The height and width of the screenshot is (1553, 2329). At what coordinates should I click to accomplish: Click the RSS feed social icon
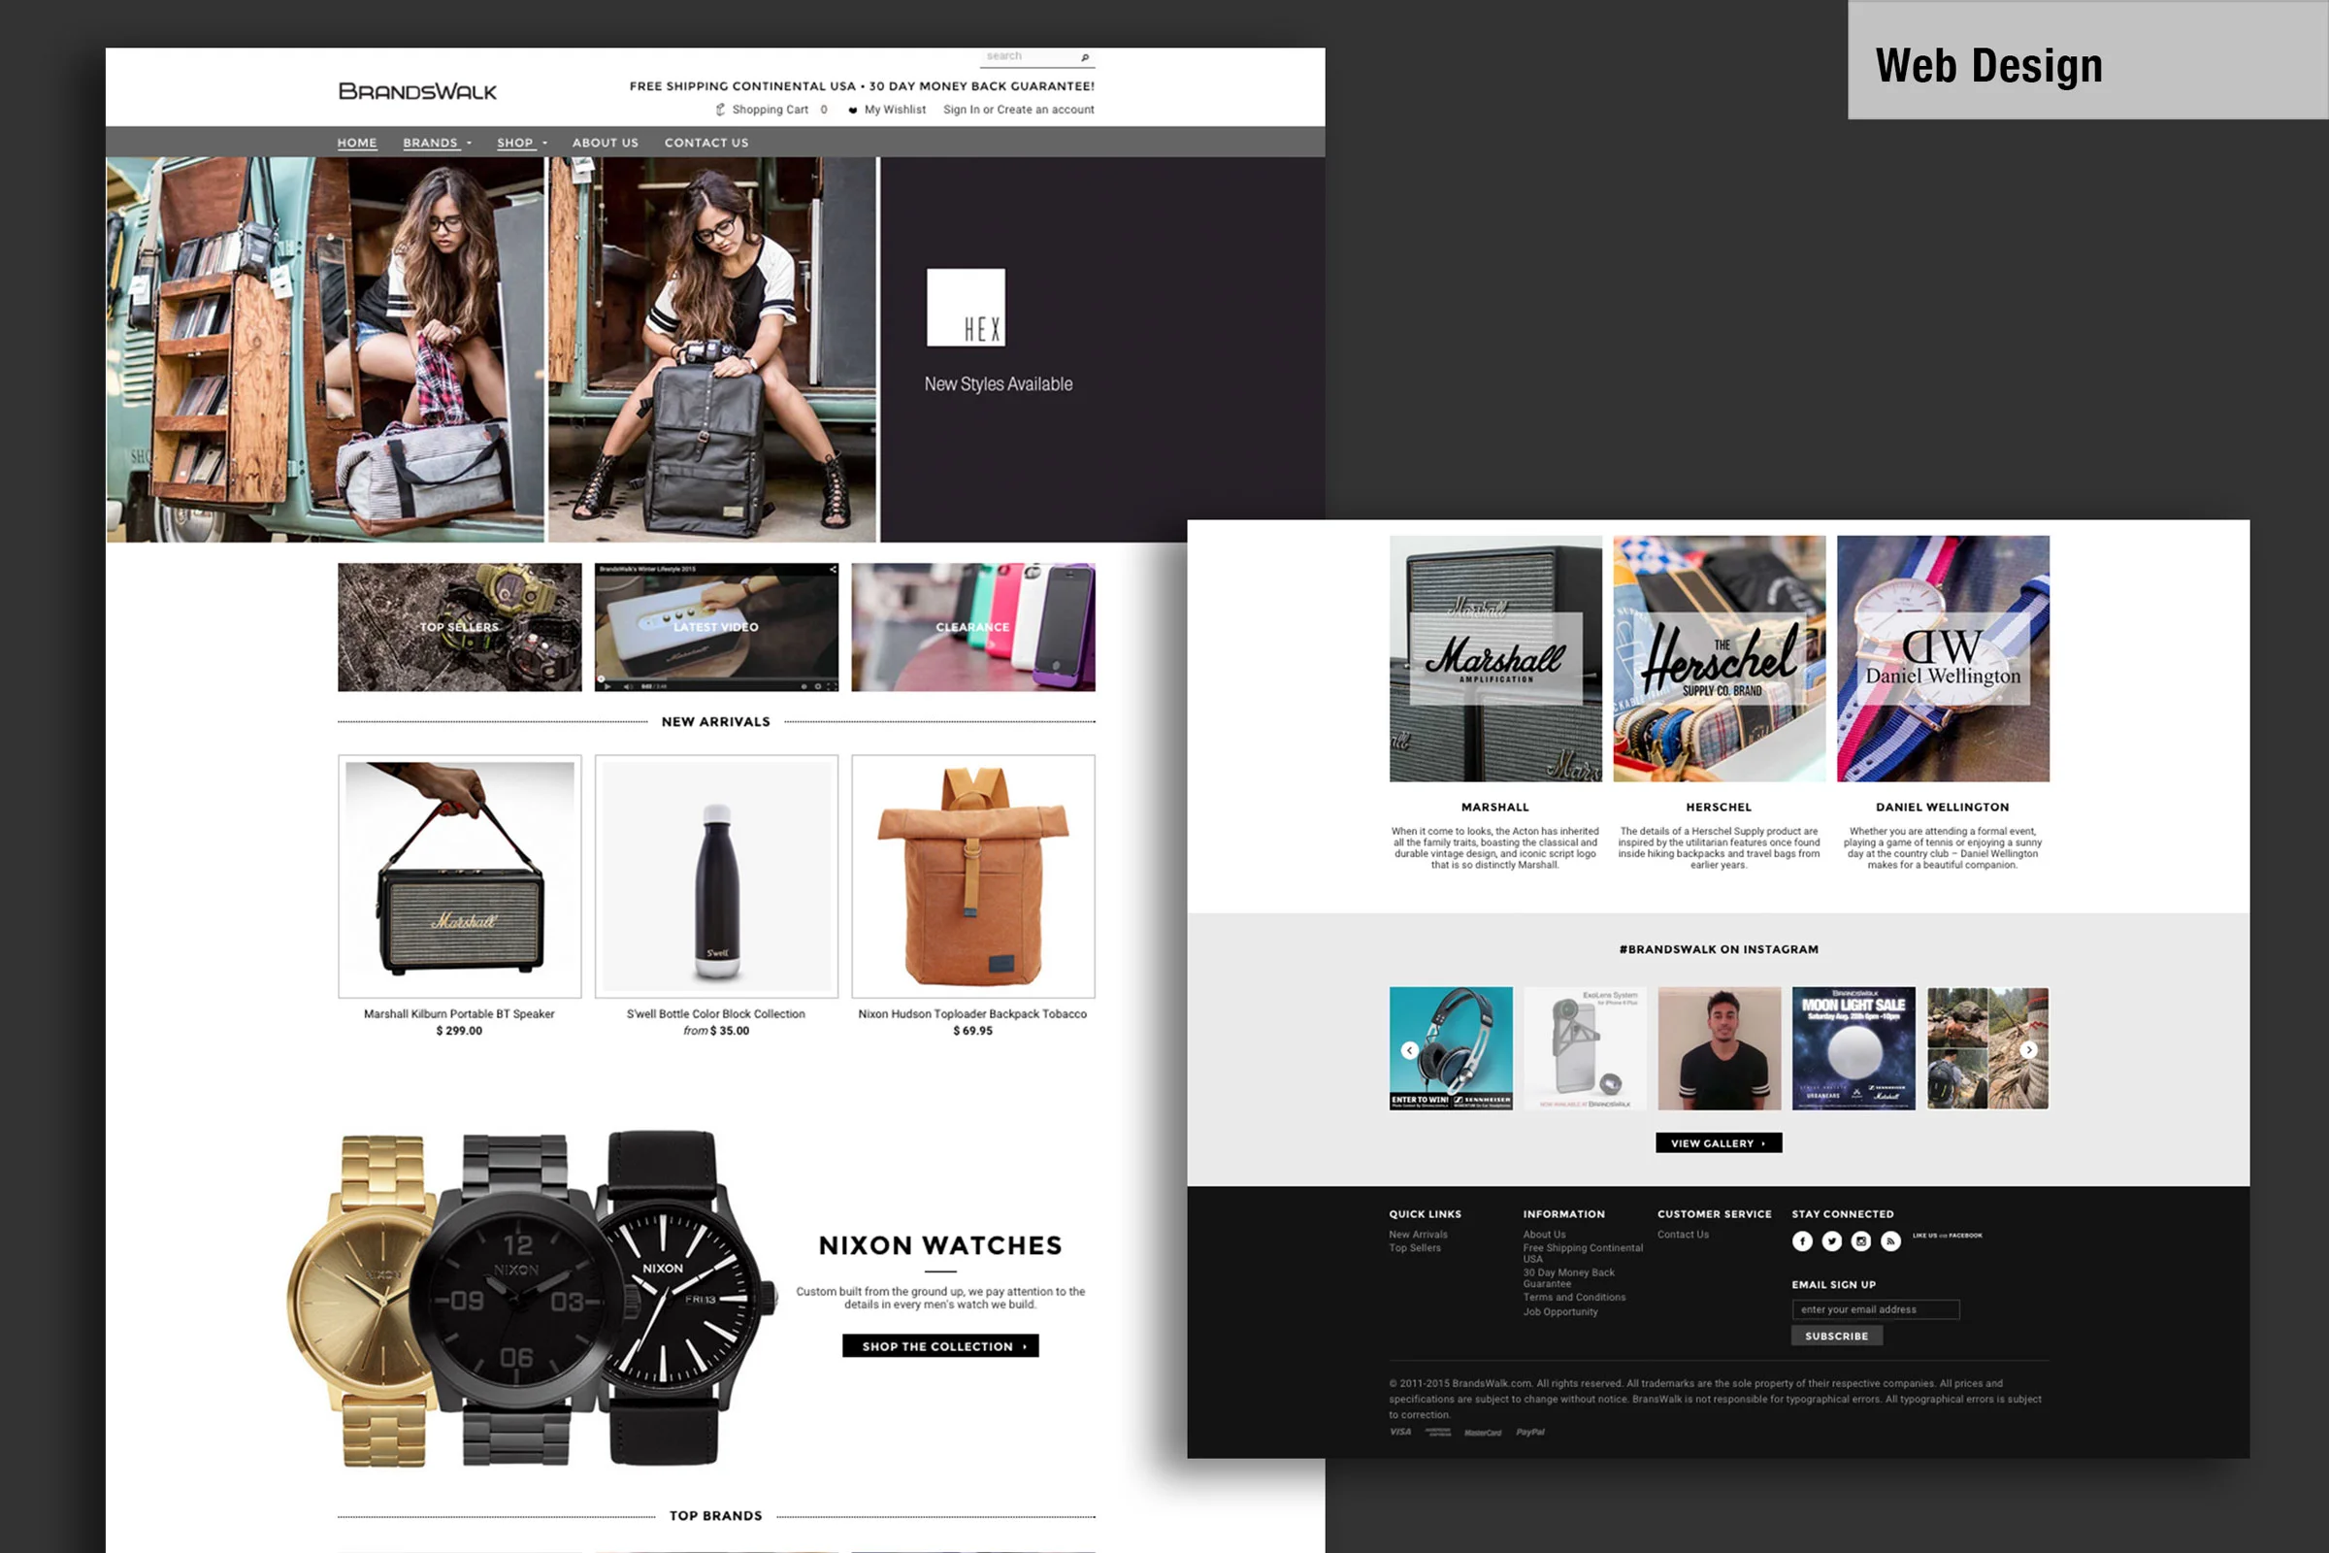1890,1242
